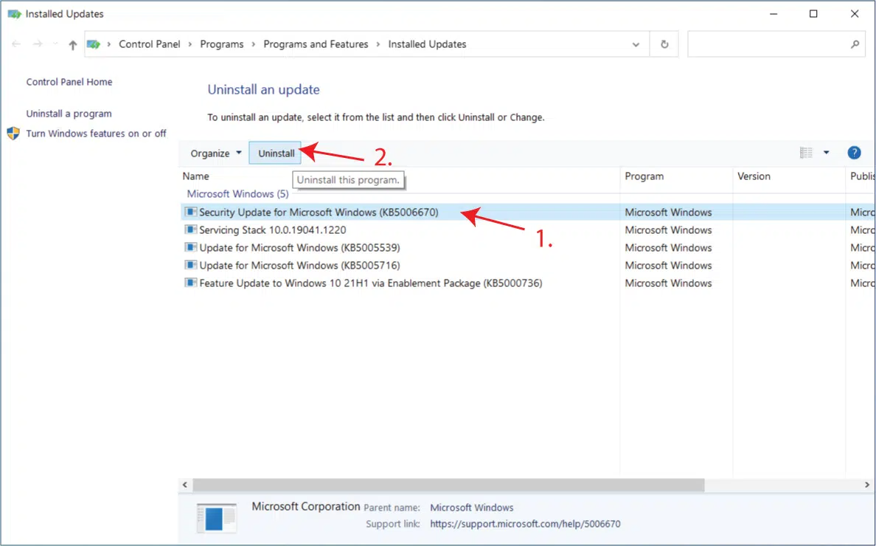This screenshot has width=876, height=546.
Task: Click the Uninstall toolbar button
Action: point(276,153)
